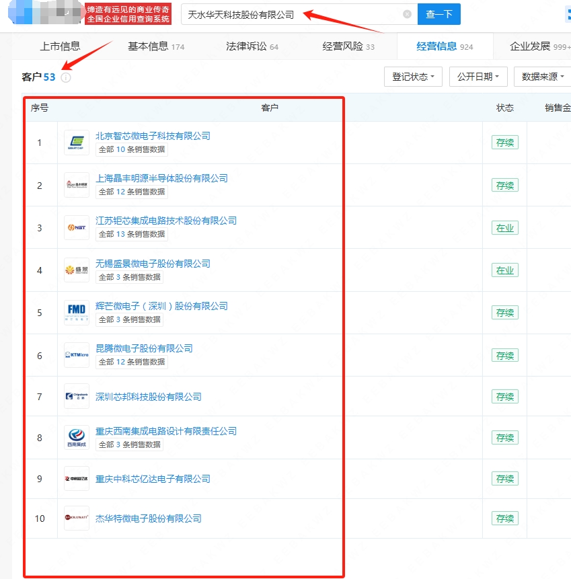Open 上海晶丰明源半导体股份有限公司 link
This screenshot has height=579, width=571.
pyautogui.click(x=161, y=178)
